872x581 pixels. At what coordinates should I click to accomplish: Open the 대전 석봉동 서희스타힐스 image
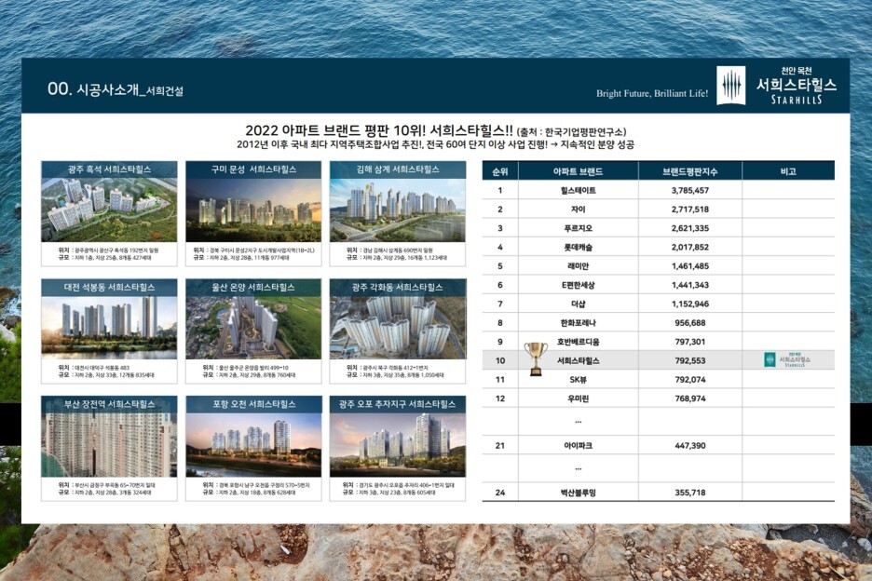pos(109,328)
